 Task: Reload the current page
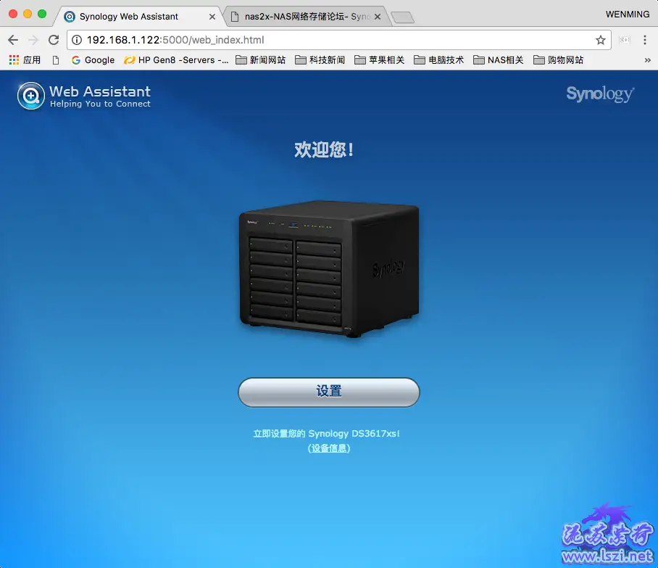tap(54, 40)
